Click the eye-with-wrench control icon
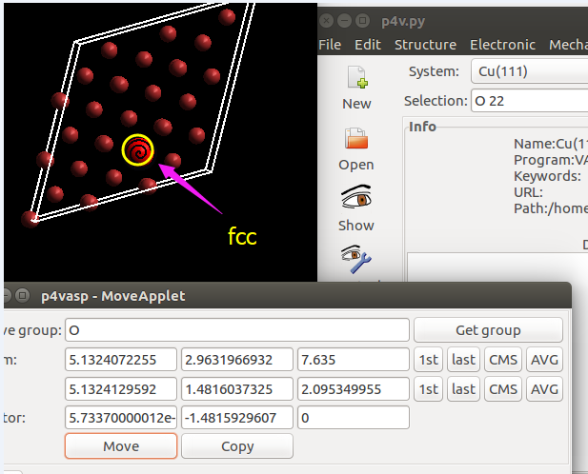588x474 pixels. pyautogui.click(x=356, y=259)
